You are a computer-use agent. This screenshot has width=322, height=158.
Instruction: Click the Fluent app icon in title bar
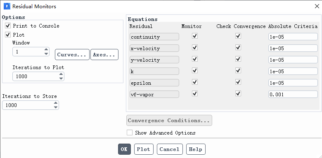coord(7,6)
